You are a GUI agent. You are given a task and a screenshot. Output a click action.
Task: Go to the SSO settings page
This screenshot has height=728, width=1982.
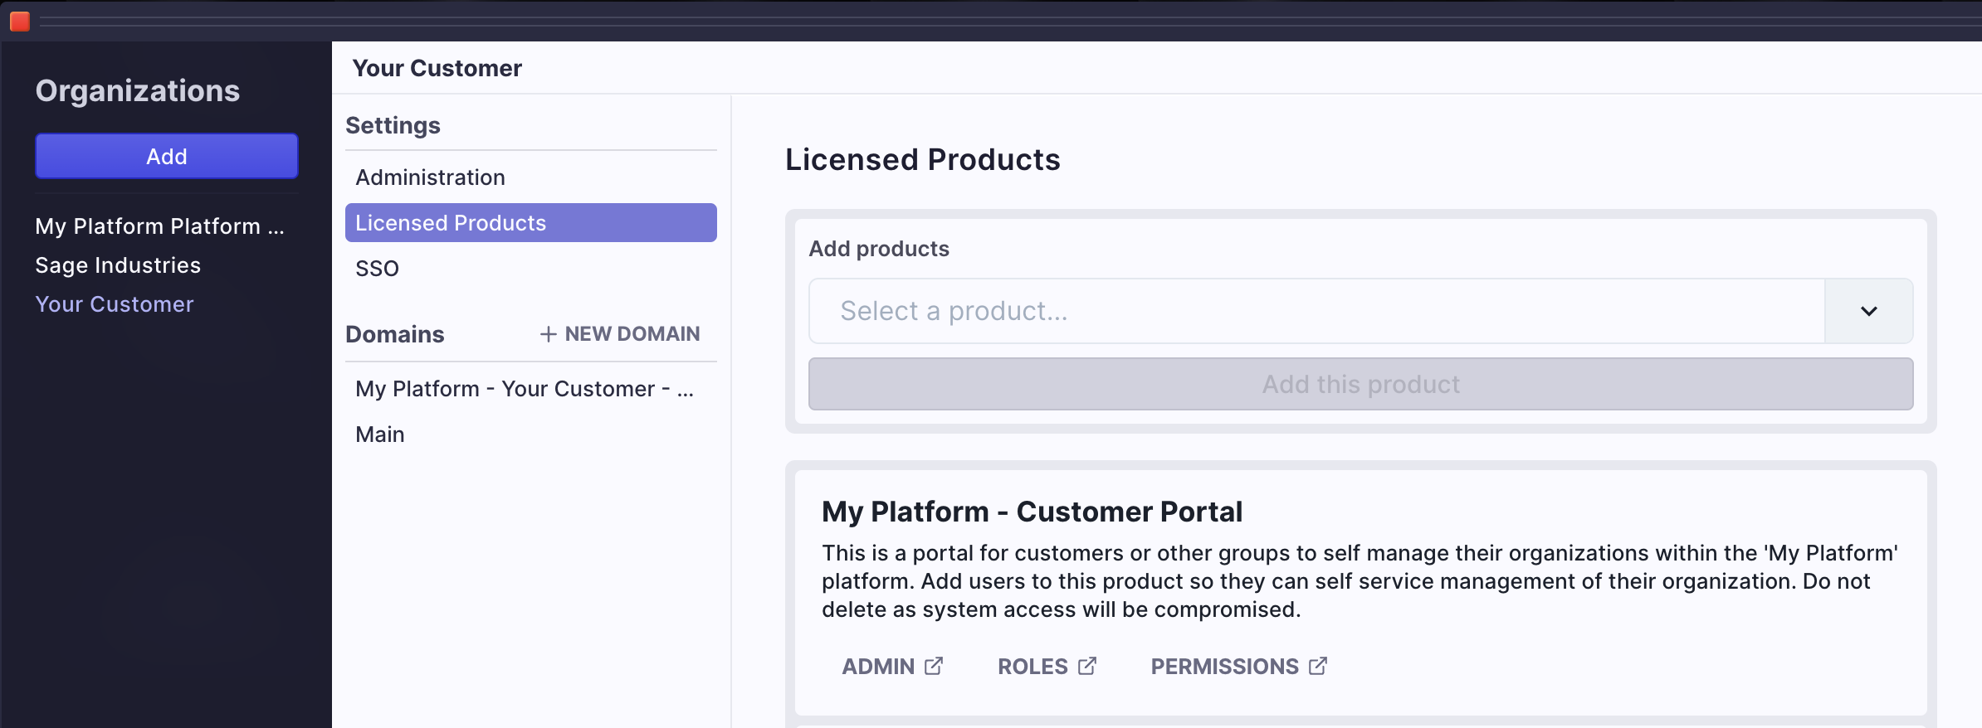tap(377, 269)
